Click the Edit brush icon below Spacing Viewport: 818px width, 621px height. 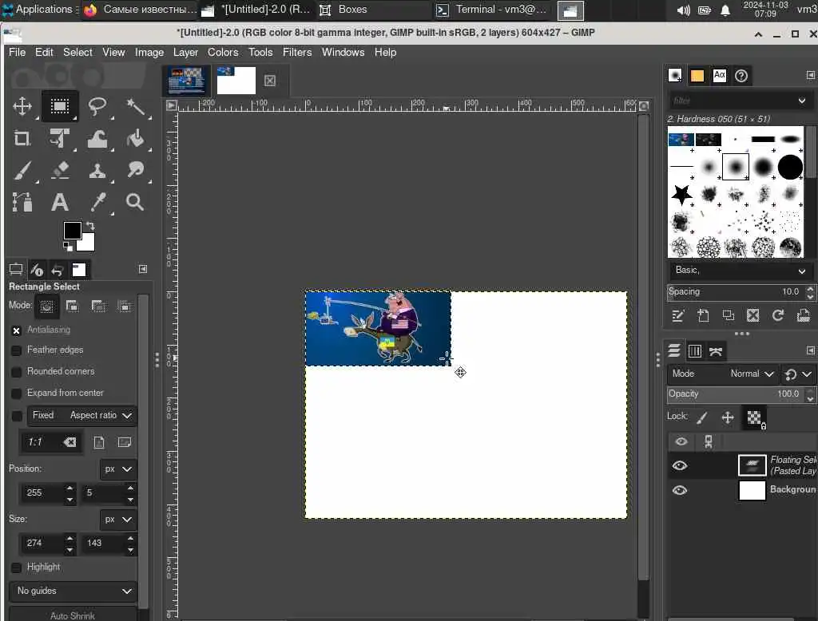[677, 315]
